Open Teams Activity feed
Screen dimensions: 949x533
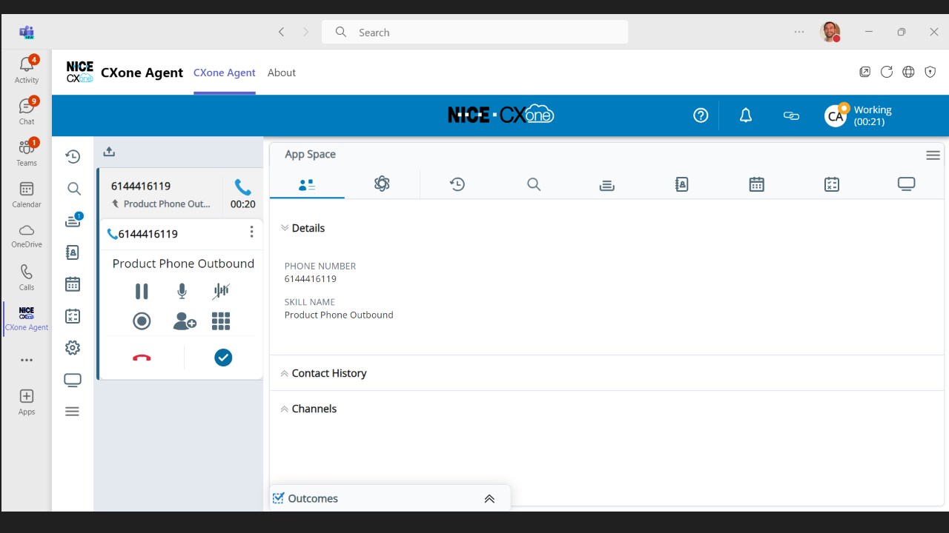[x=27, y=70]
